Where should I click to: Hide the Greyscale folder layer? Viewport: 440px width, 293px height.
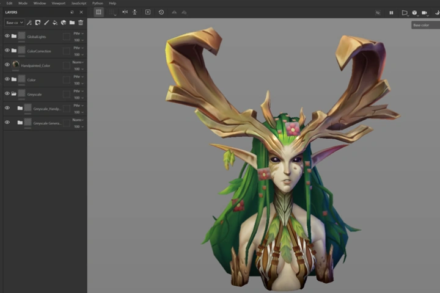pos(7,93)
